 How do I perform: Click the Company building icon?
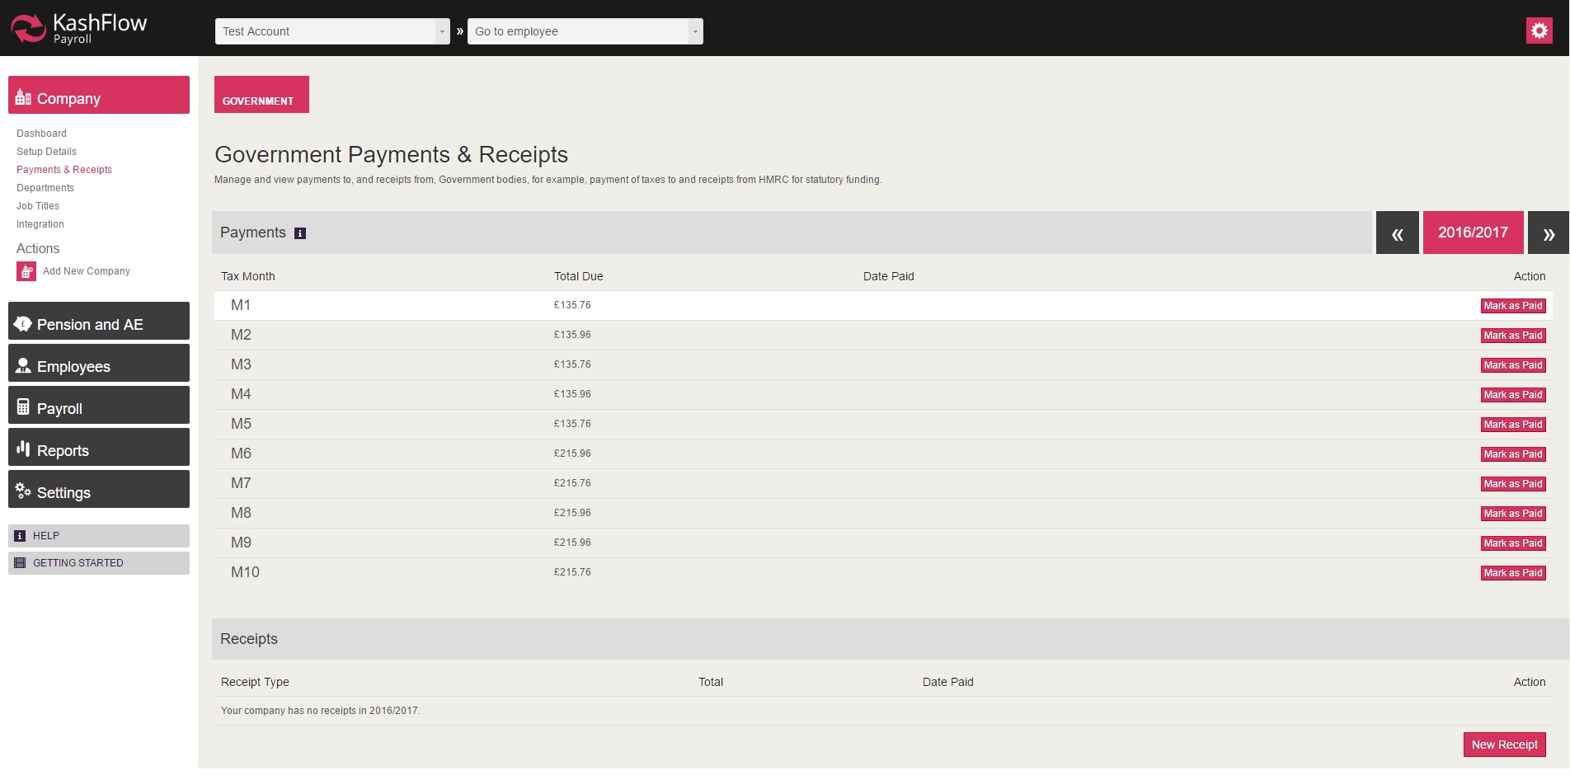[23, 97]
